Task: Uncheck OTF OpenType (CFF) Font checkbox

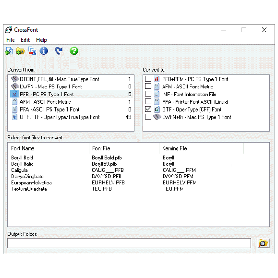Action: (148, 109)
